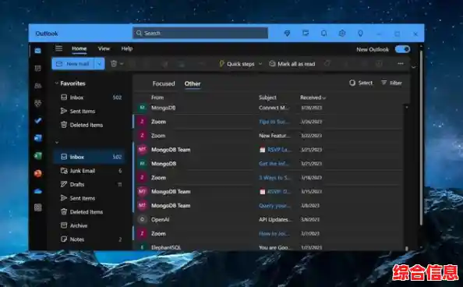Open Sent Items under Favorites
The image size is (463, 287).
click(x=90, y=112)
